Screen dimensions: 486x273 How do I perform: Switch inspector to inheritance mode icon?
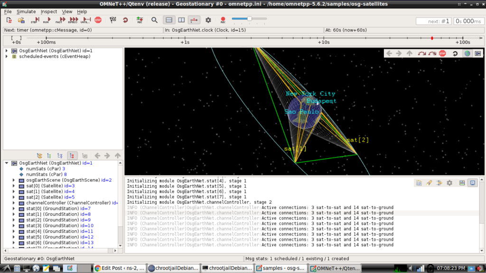tap(60, 155)
